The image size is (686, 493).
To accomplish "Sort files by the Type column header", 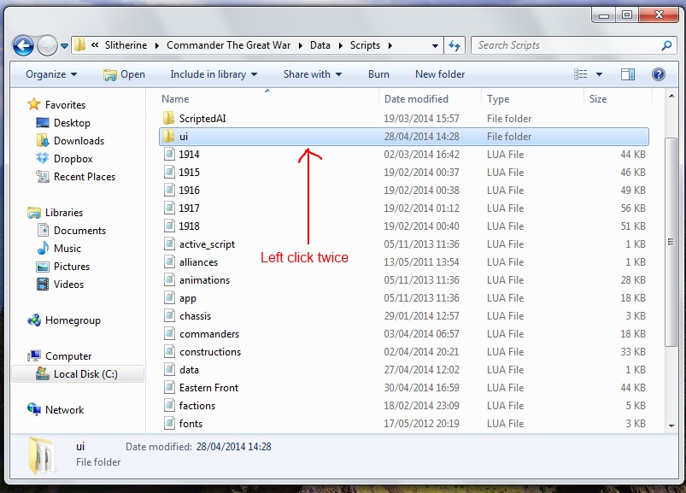I will click(x=532, y=99).
